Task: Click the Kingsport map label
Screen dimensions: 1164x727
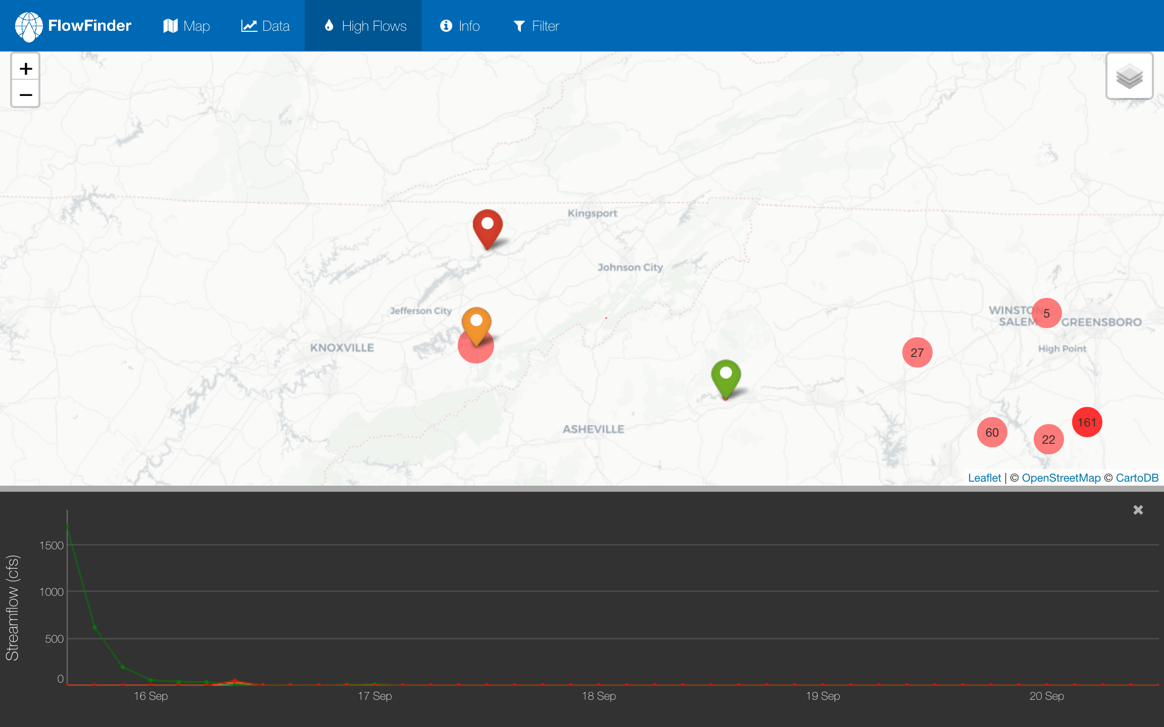Action: coord(592,213)
